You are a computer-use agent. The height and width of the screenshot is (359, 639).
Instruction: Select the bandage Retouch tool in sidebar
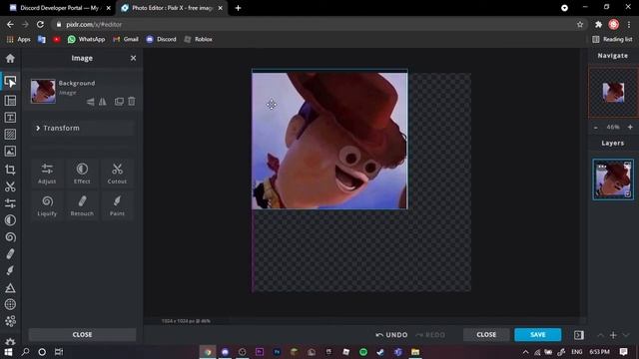[10, 254]
